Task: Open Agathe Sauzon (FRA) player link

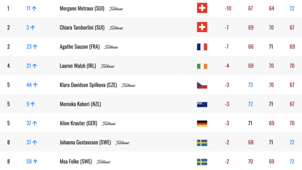Action: pyautogui.click(x=80, y=47)
